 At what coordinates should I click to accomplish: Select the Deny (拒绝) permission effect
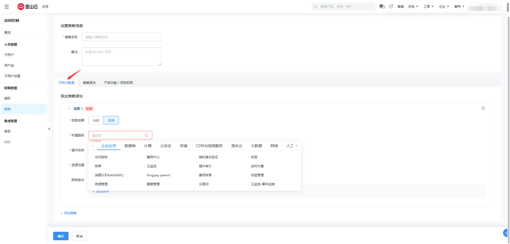click(111, 120)
